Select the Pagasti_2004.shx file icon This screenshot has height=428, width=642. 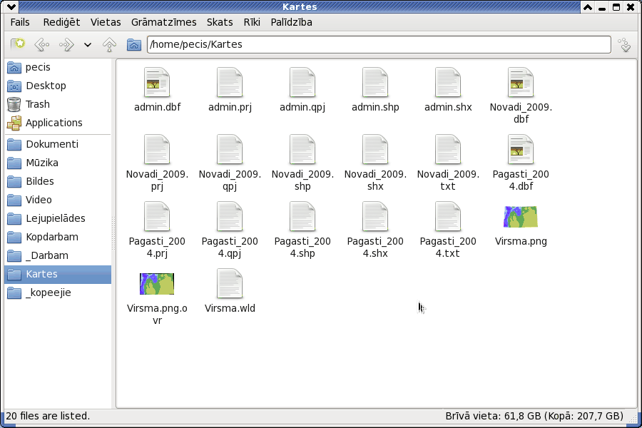[375, 217]
